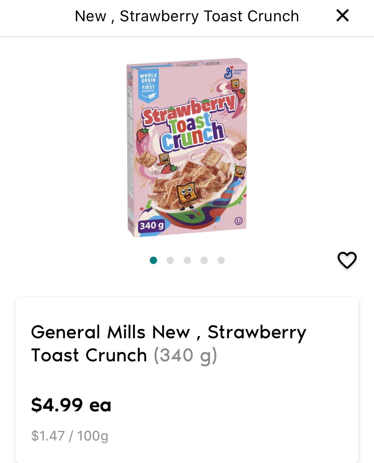374x463 pixels.
Task: Click the $4.99 ea price
Action: pyautogui.click(x=71, y=404)
